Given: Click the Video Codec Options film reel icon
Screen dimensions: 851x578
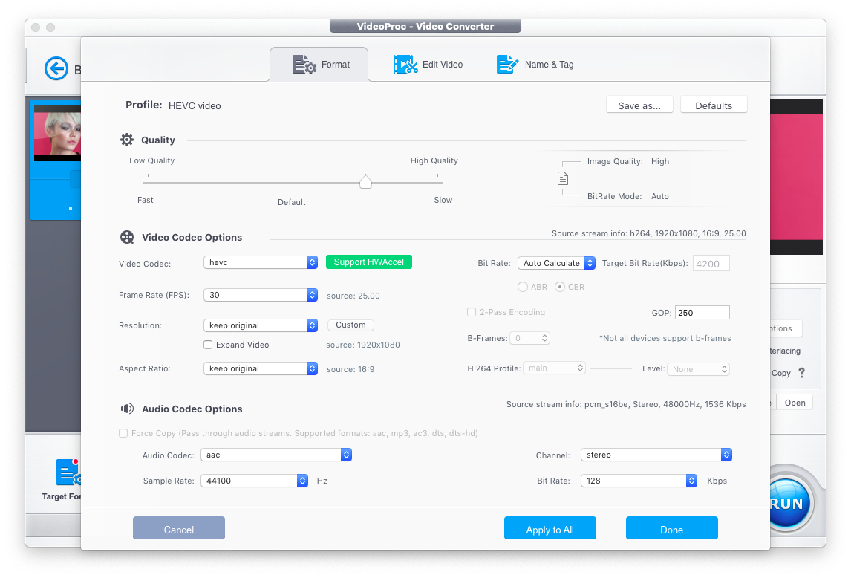Looking at the screenshot, I should coord(127,238).
